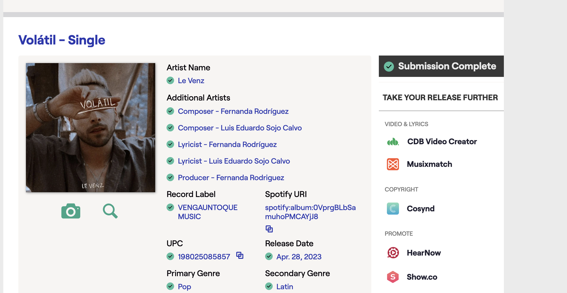
Task: Click the UPC field label
Action: tap(175, 243)
